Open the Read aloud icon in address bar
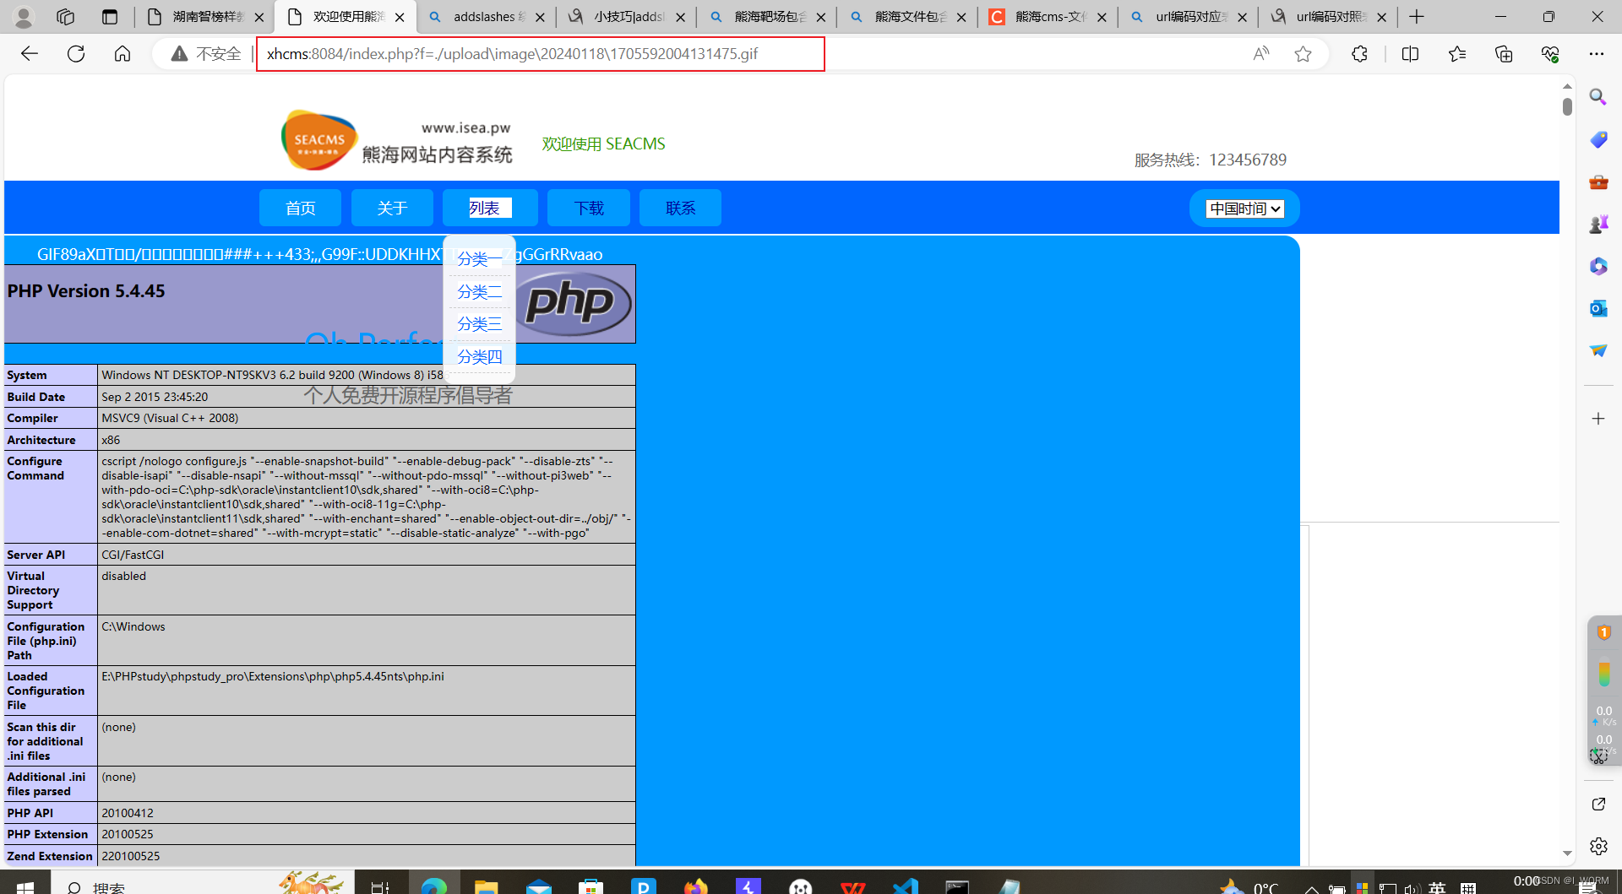Viewport: 1622px width, 894px height. [x=1260, y=54]
